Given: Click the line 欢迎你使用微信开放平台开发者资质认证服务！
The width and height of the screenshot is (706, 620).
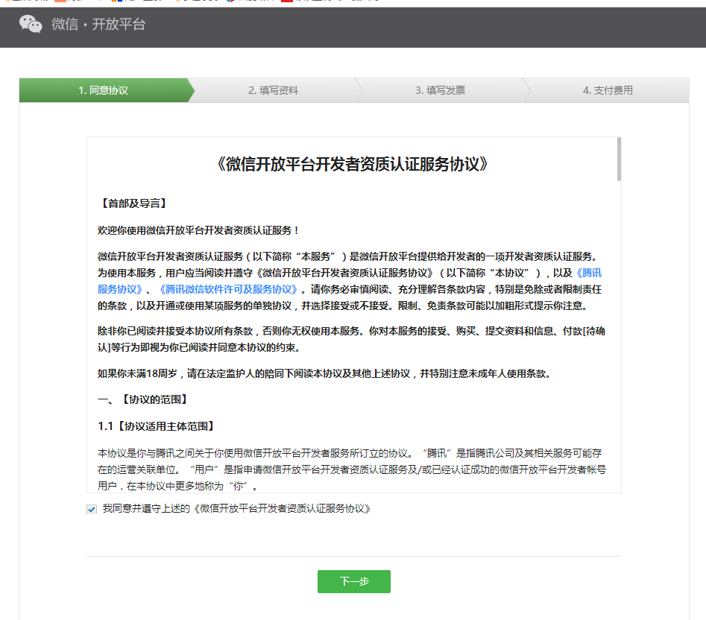Looking at the screenshot, I should click(x=199, y=230).
